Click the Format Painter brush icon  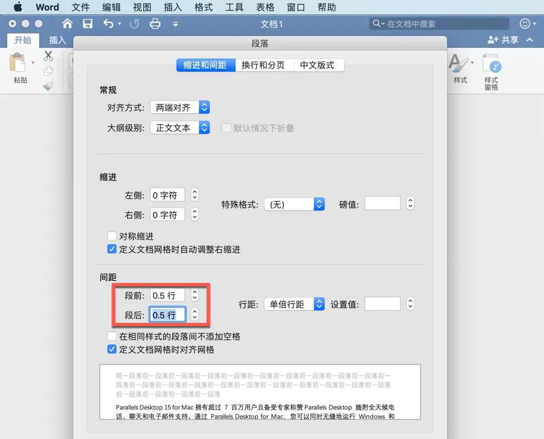[48, 85]
